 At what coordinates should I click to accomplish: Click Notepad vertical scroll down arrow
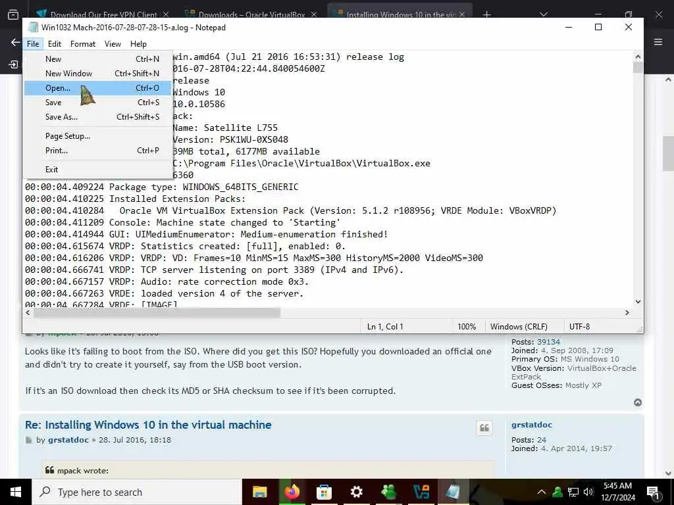click(638, 302)
